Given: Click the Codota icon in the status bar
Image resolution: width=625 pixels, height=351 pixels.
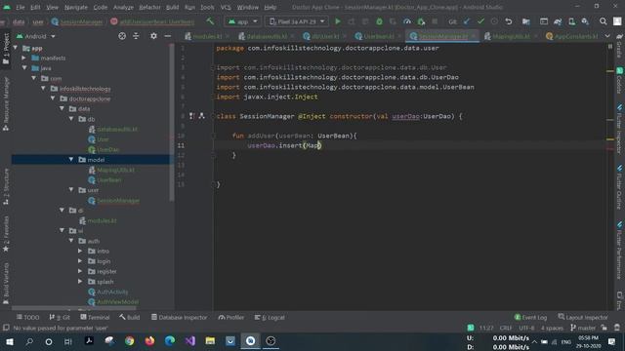Looking at the screenshot, I should 471,328.
